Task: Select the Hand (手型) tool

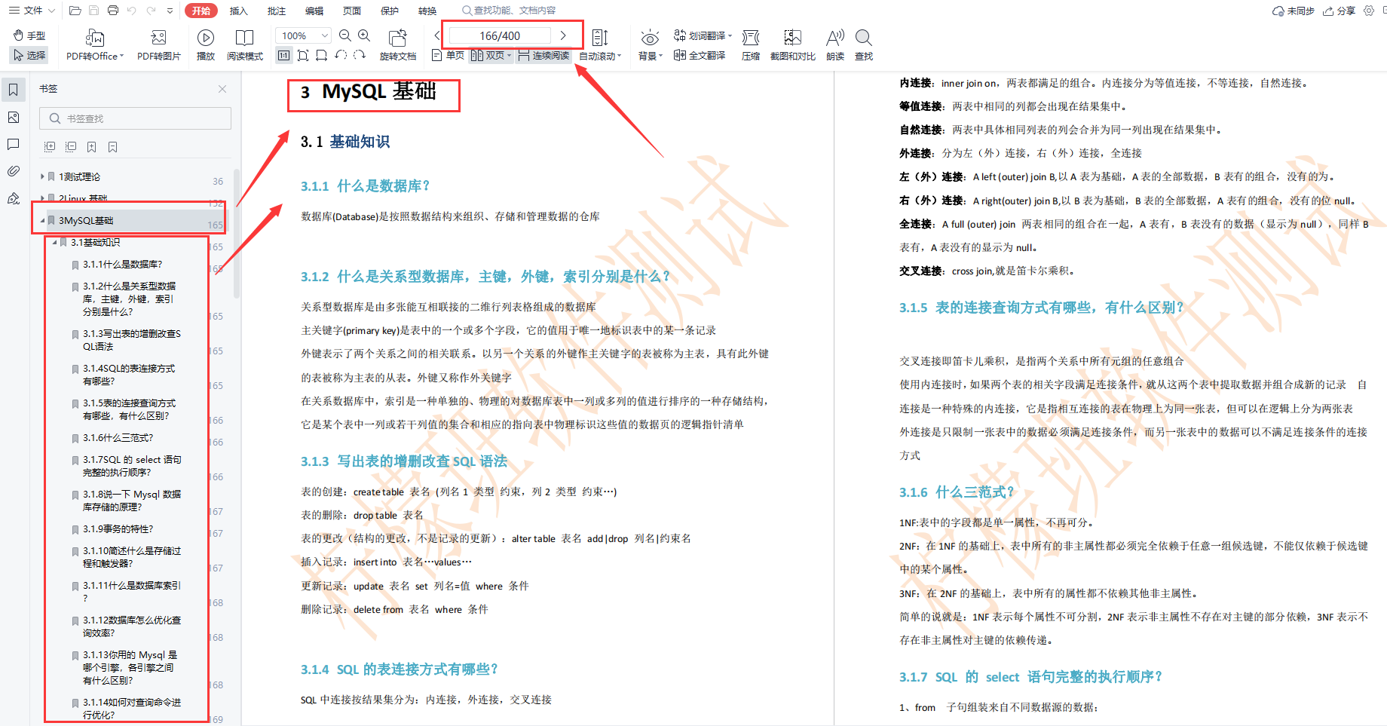Action: (29, 35)
